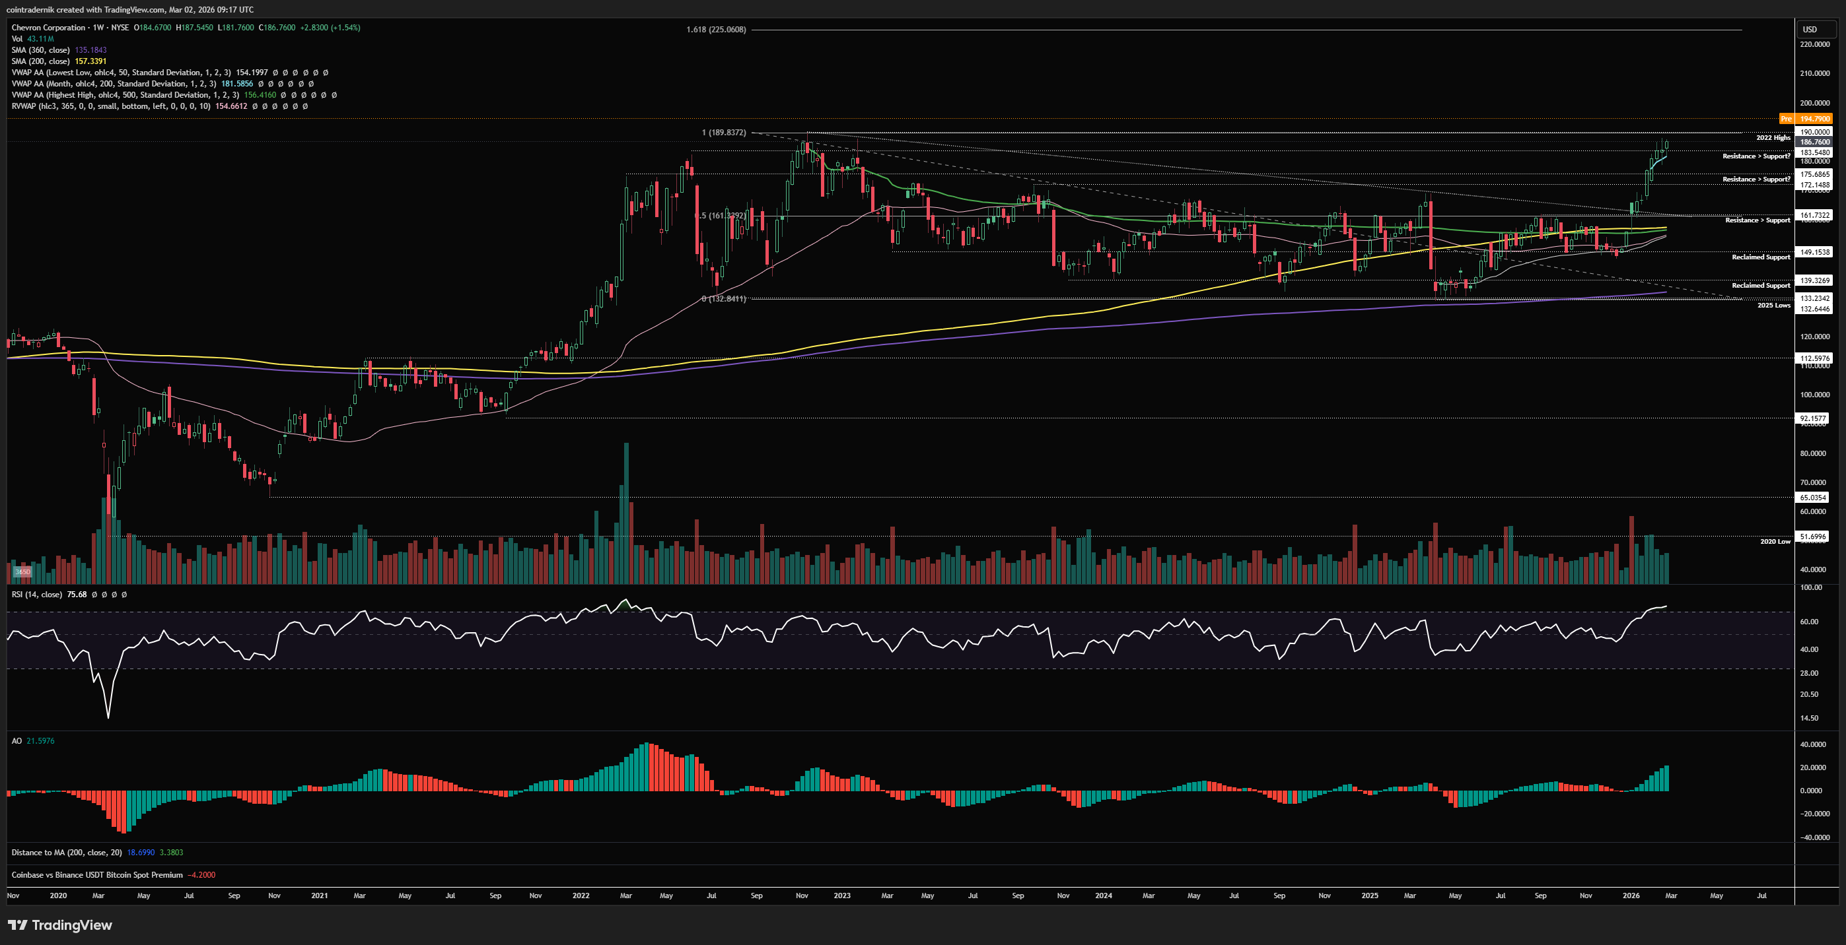
Task: Click the orange Pre 194.7900 price label
Action: coord(1806,119)
